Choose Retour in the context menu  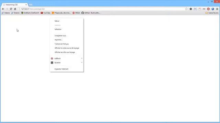tap(67, 21)
